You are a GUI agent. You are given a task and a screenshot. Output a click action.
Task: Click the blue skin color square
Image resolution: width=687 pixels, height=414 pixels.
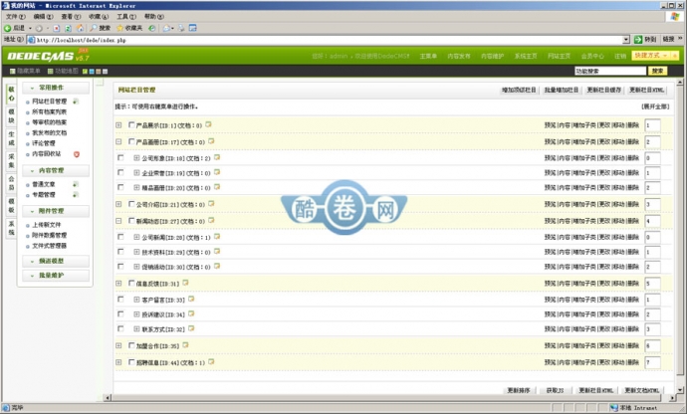(92, 71)
